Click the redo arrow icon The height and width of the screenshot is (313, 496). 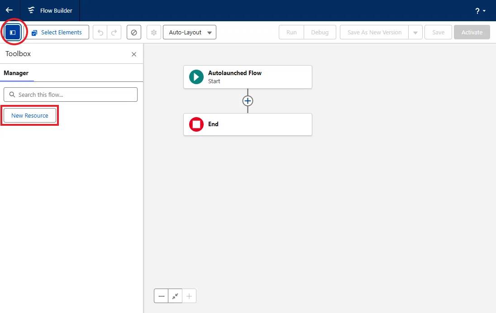tap(114, 32)
